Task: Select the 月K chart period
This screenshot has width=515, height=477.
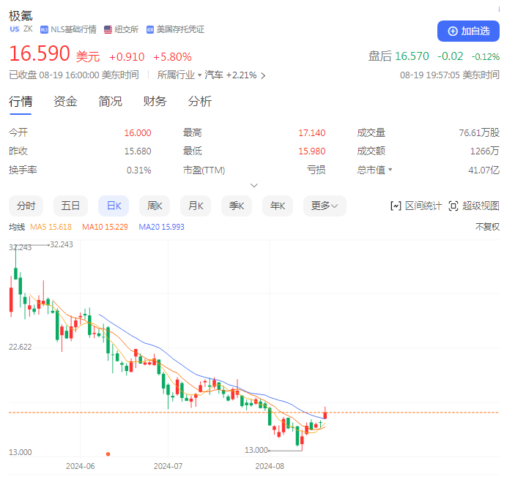Action: (196, 206)
